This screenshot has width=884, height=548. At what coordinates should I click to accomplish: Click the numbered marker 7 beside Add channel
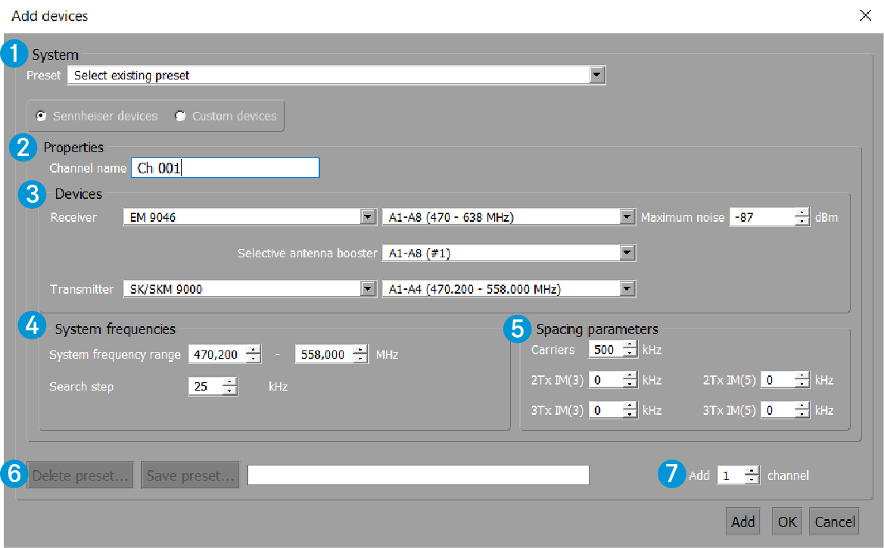pos(671,475)
